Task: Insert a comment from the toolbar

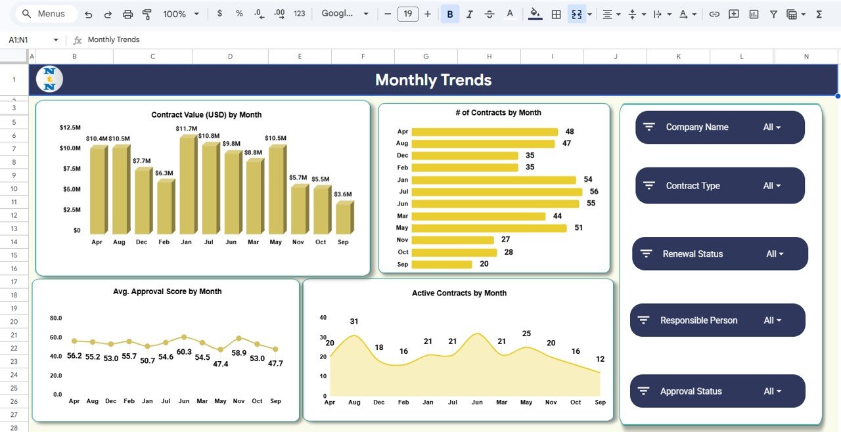Action: pos(733,13)
